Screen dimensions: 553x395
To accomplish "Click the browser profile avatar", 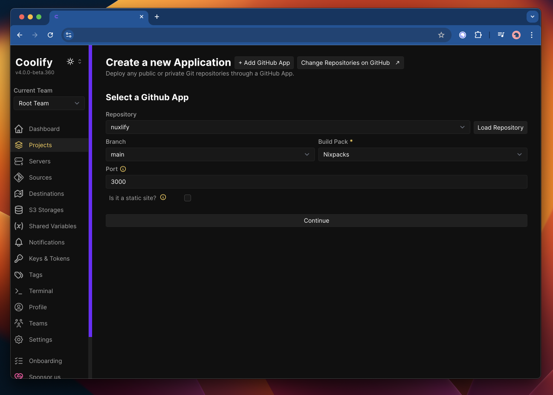I will tap(516, 35).
